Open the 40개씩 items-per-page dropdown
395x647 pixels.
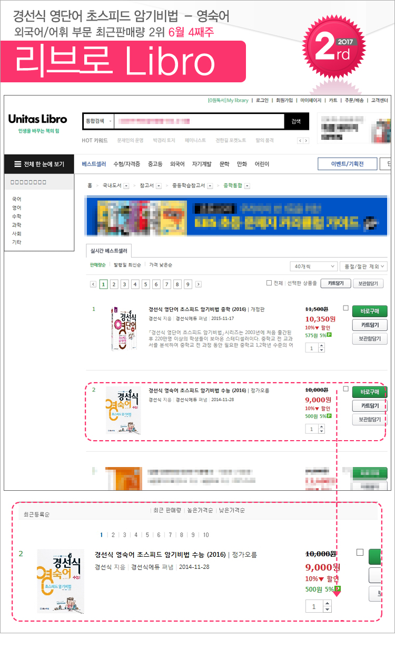tap(314, 267)
